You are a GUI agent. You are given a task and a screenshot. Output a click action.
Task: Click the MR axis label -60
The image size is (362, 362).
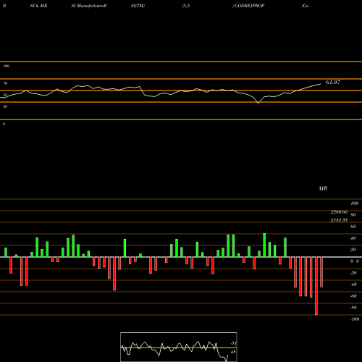(353, 296)
